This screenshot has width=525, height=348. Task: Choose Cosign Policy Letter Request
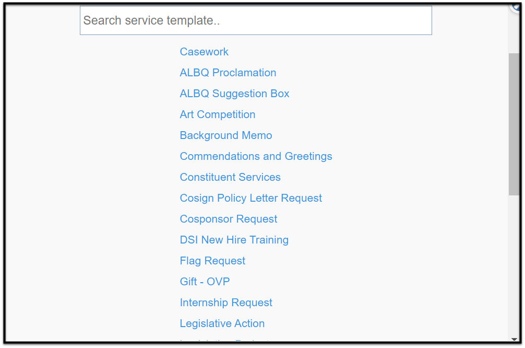[251, 198]
